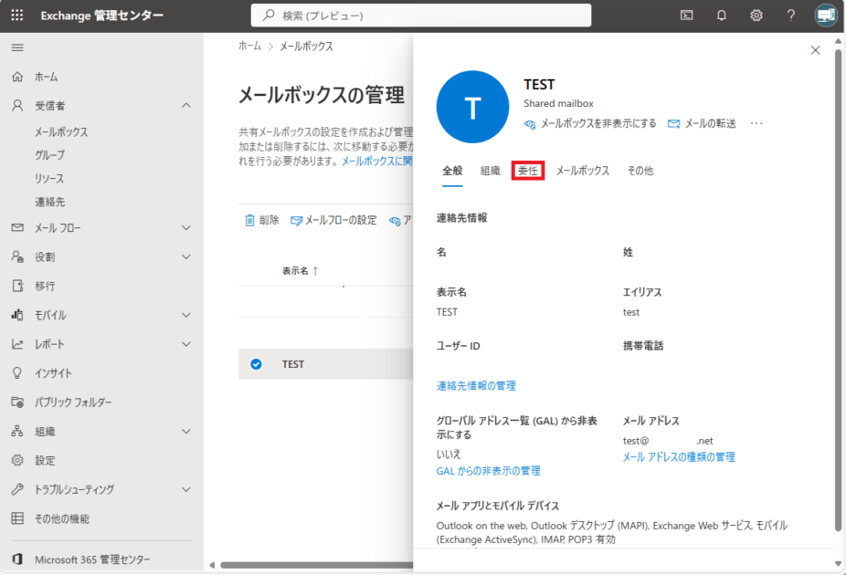The image size is (846, 575).
Task: Switch to the 委任 tab
Action: click(528, 171)
